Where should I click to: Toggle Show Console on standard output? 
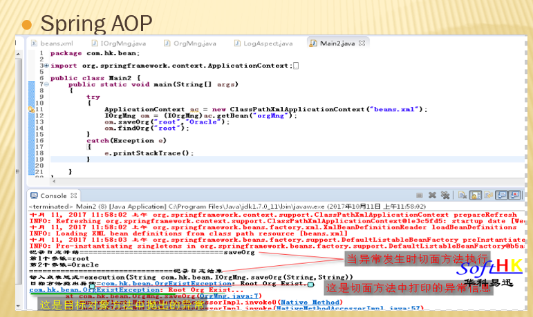click(502, 195)
